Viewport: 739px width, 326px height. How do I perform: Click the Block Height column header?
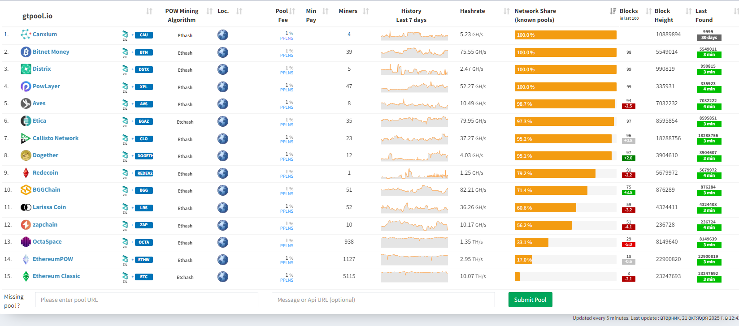(x=663, y=16)
